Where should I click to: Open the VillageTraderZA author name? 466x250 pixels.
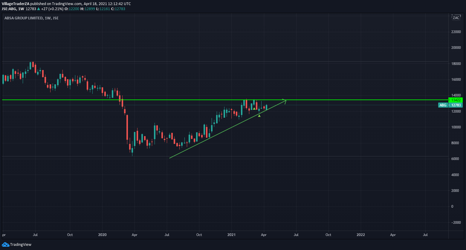coord(18,4)
